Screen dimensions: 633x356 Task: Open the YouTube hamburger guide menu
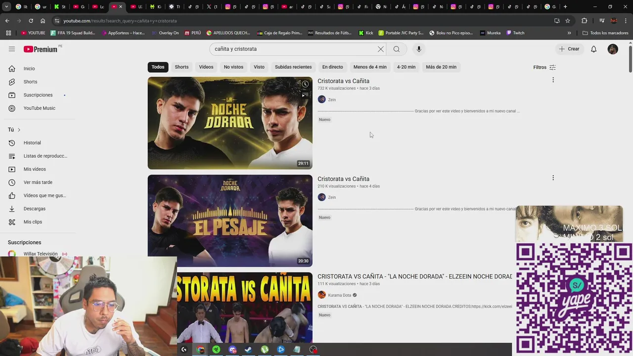click(12, 49)
